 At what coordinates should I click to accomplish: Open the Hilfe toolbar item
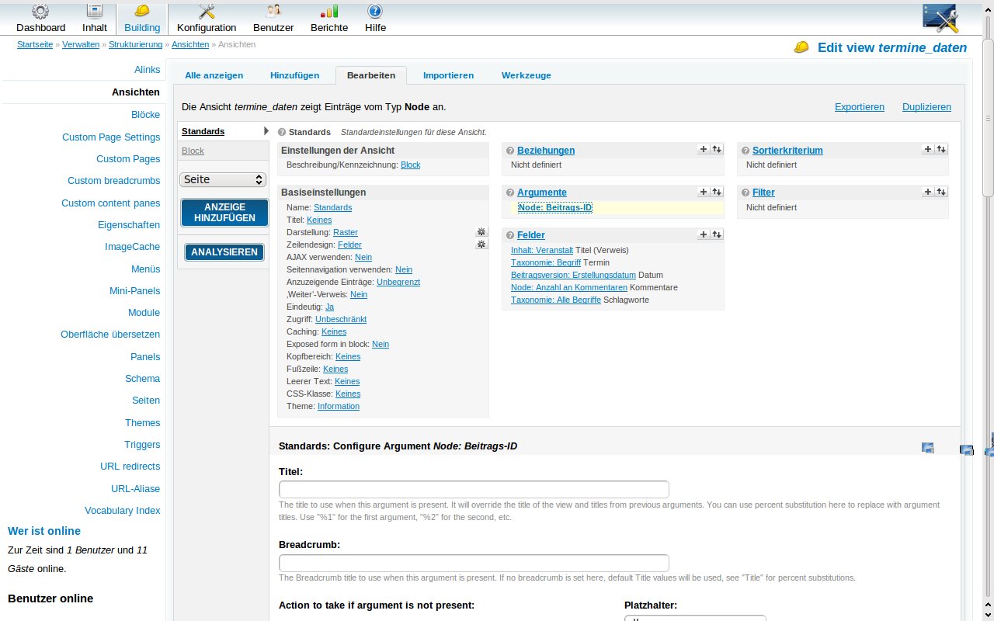point(375,19)
